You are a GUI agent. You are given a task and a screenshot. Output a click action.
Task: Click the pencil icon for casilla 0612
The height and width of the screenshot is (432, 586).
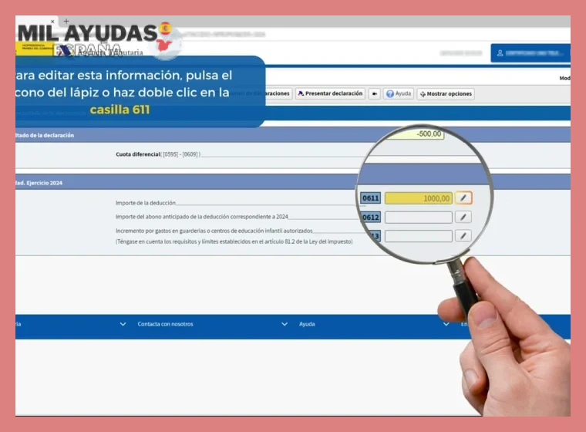463,217
